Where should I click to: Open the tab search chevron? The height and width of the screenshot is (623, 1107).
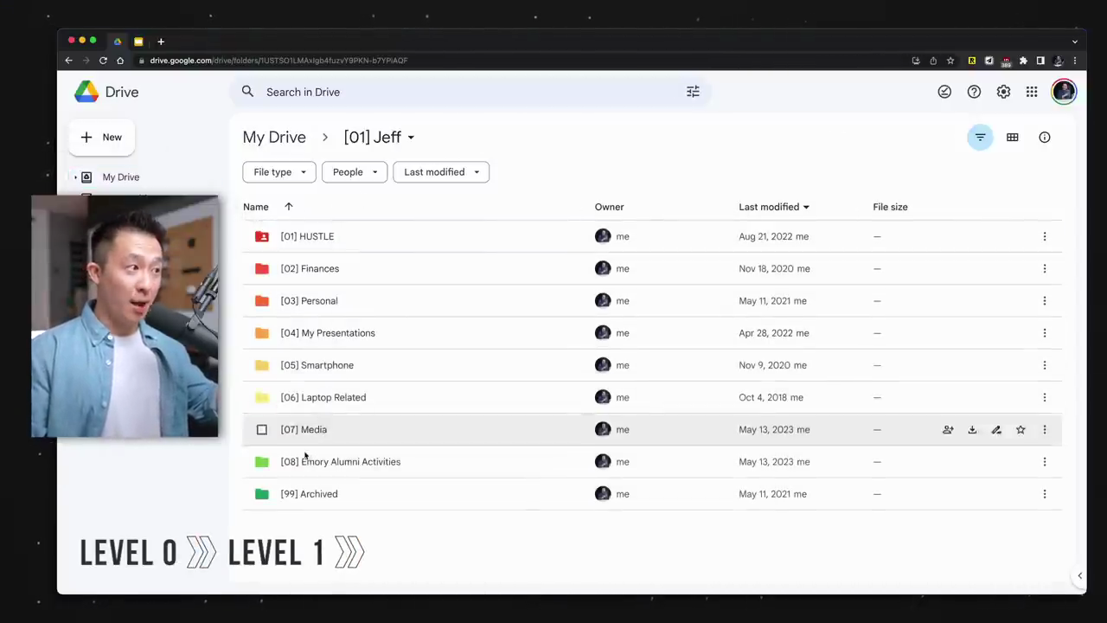1074,42
